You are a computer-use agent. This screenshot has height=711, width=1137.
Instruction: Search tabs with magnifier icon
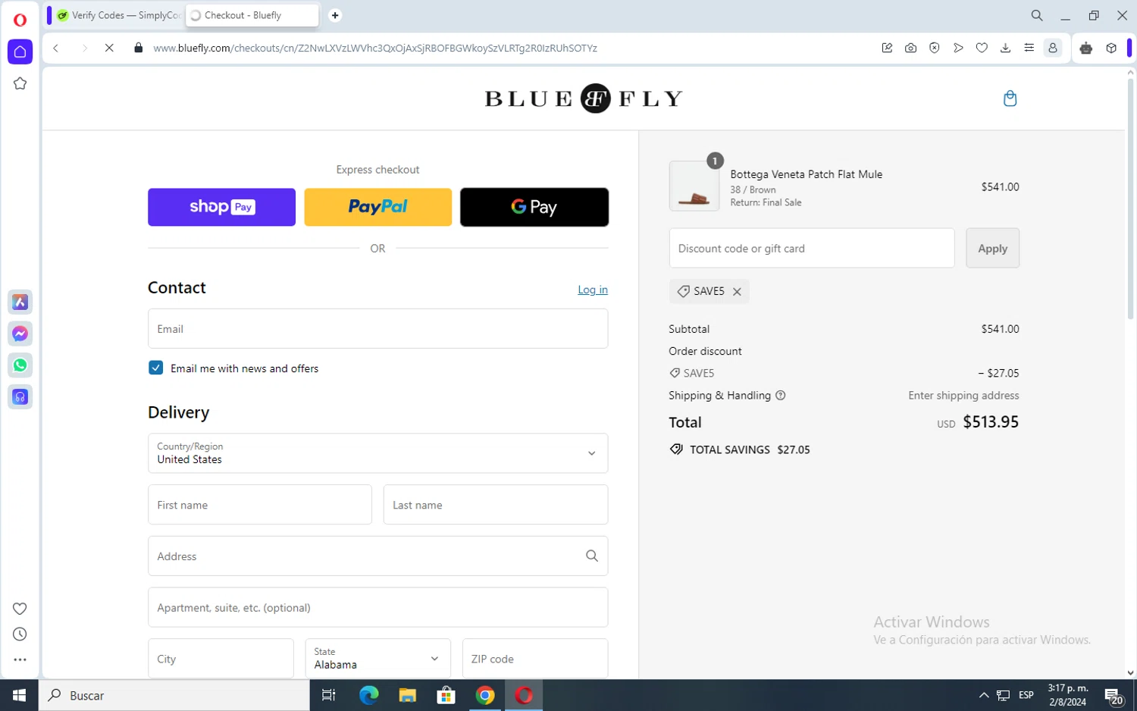tap(1037, 15)
